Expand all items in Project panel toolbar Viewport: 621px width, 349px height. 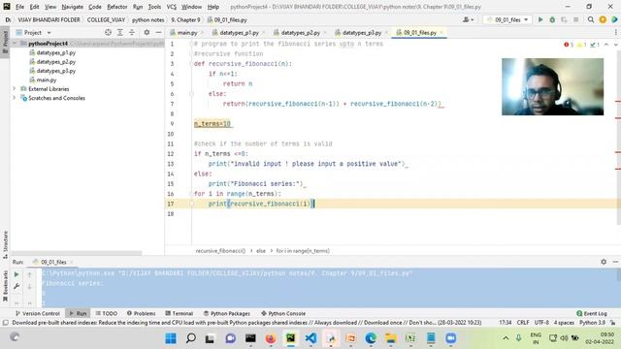click(120, 32)
